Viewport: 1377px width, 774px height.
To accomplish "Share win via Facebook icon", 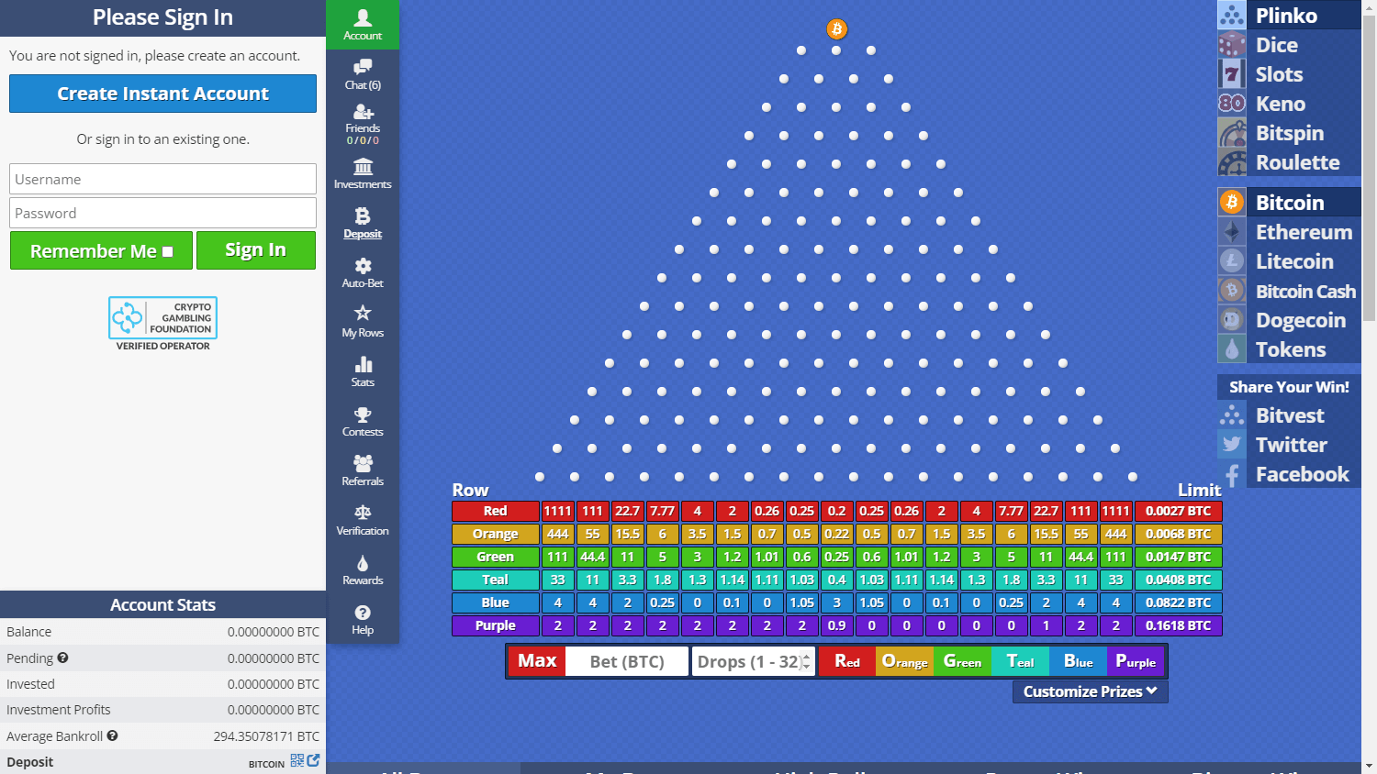I will (x=1232, y=473).
